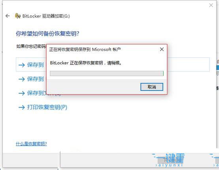
Task: Choose the 打印恢复密钥(P) option
Action: click(x=47, y=107)
